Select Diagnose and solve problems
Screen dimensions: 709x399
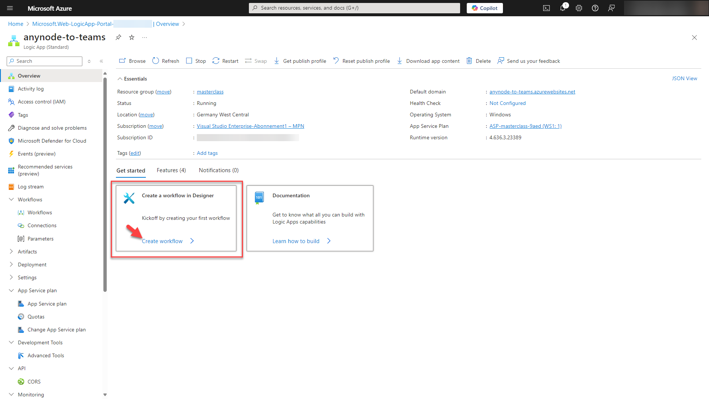52,127
